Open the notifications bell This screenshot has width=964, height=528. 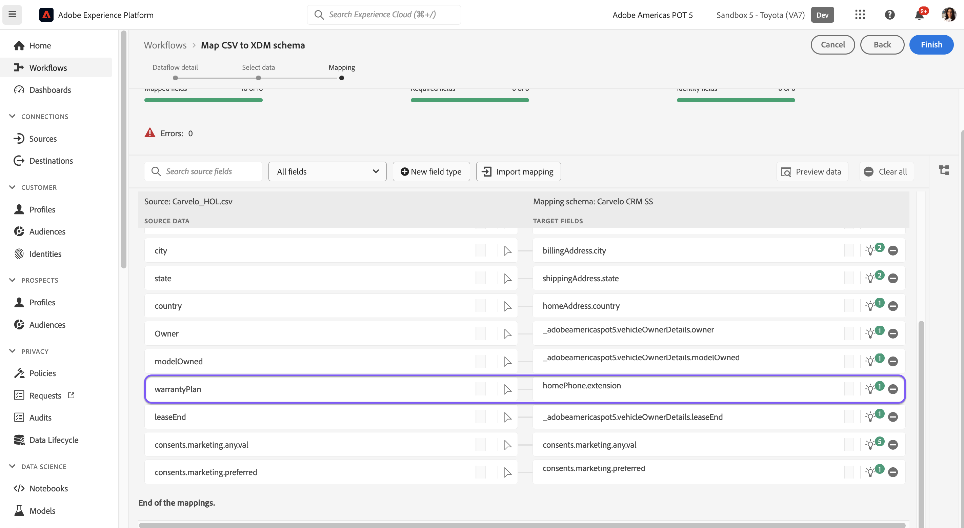(x=920, y=15)
